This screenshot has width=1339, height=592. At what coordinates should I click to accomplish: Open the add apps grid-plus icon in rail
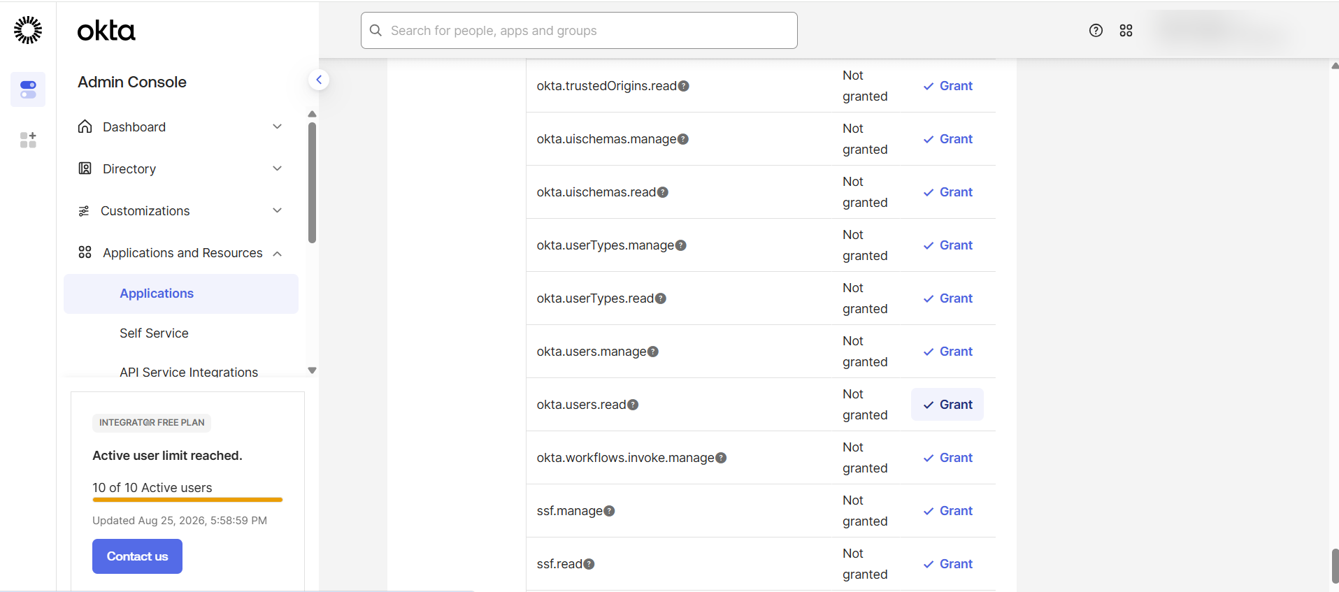click(28, 140)
